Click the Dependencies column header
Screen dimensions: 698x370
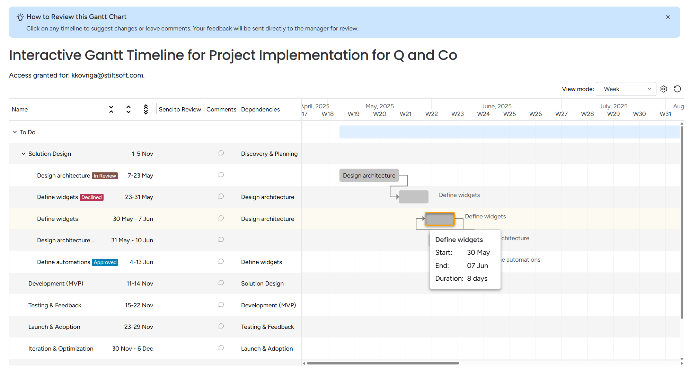(260, 109)
